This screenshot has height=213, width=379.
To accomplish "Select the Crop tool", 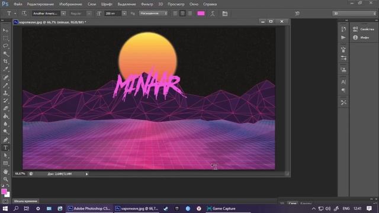I will 5,62.
